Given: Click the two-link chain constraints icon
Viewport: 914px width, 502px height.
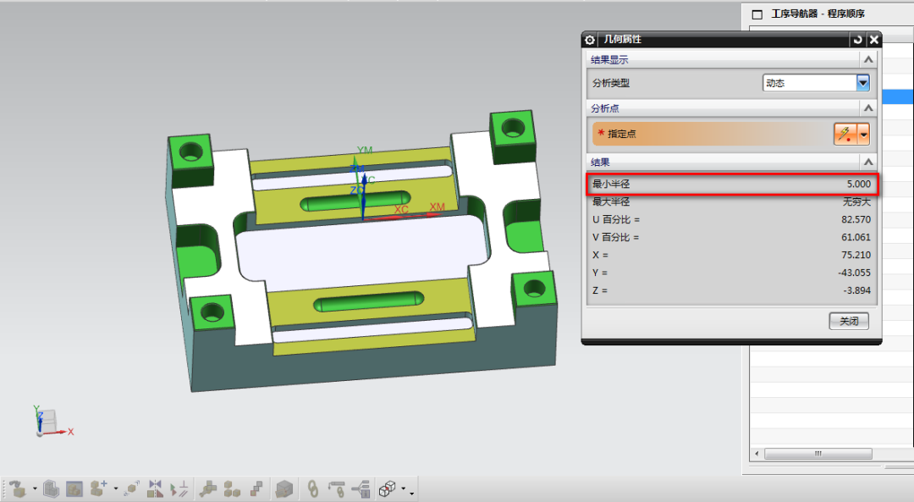Looking at the screenshot, I should (x=312, y=488).
